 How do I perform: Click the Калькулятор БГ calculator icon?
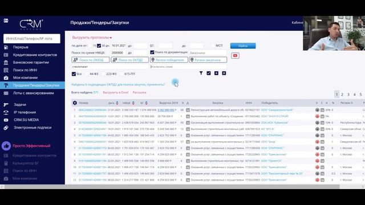pos(6,163)
